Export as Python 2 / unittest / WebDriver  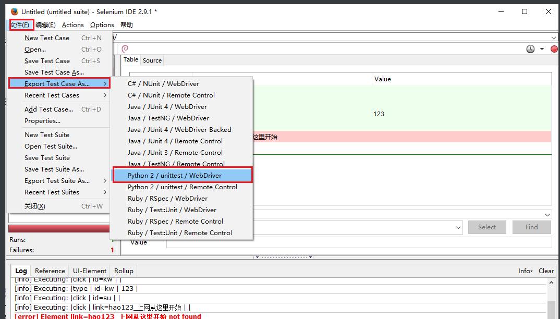point(182,175)
